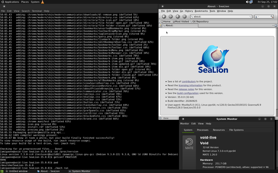Follow the build configuration link
This screenshot has height=173, width=278.
[x=188, y=93]
